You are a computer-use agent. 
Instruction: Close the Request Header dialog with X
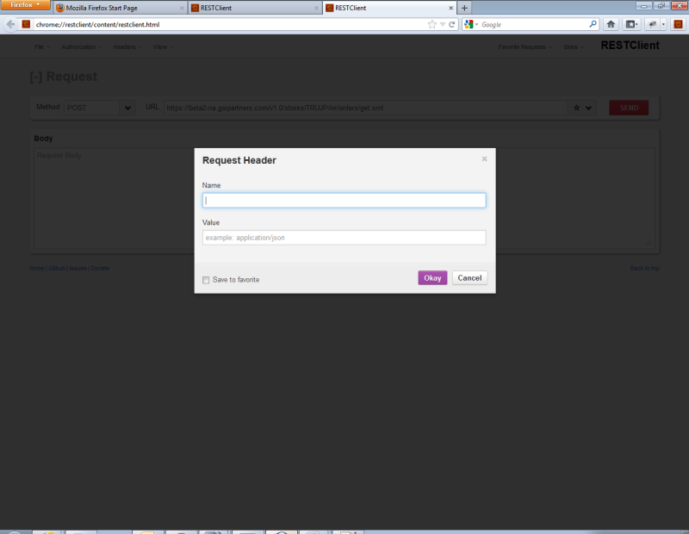484,158
